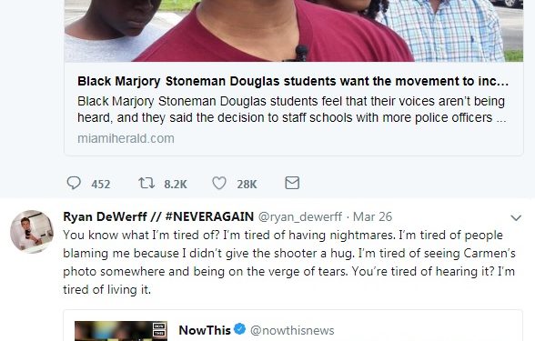Viewport: 535px width, 341px height.
Task: Open the tweet text about nightmares
Action: point(289,262)
